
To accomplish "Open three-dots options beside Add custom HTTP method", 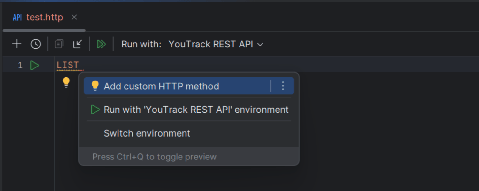I will tap(283, 86).
